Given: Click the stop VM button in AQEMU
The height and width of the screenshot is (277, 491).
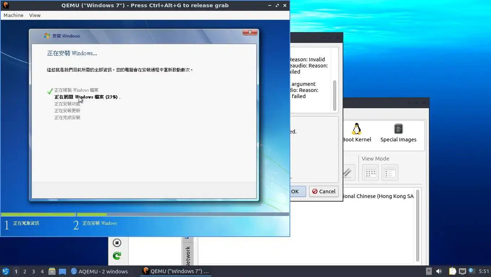Looking at the screenshot, I should tap(117, 243).
